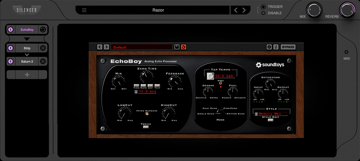Remove Saturn 2 with its X icon
The width and height of the screenshot is (360, 161).
tap(43, 62)
